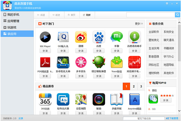
Task: Open the 安卓优化大师 app icon
Action: (63, 62)
